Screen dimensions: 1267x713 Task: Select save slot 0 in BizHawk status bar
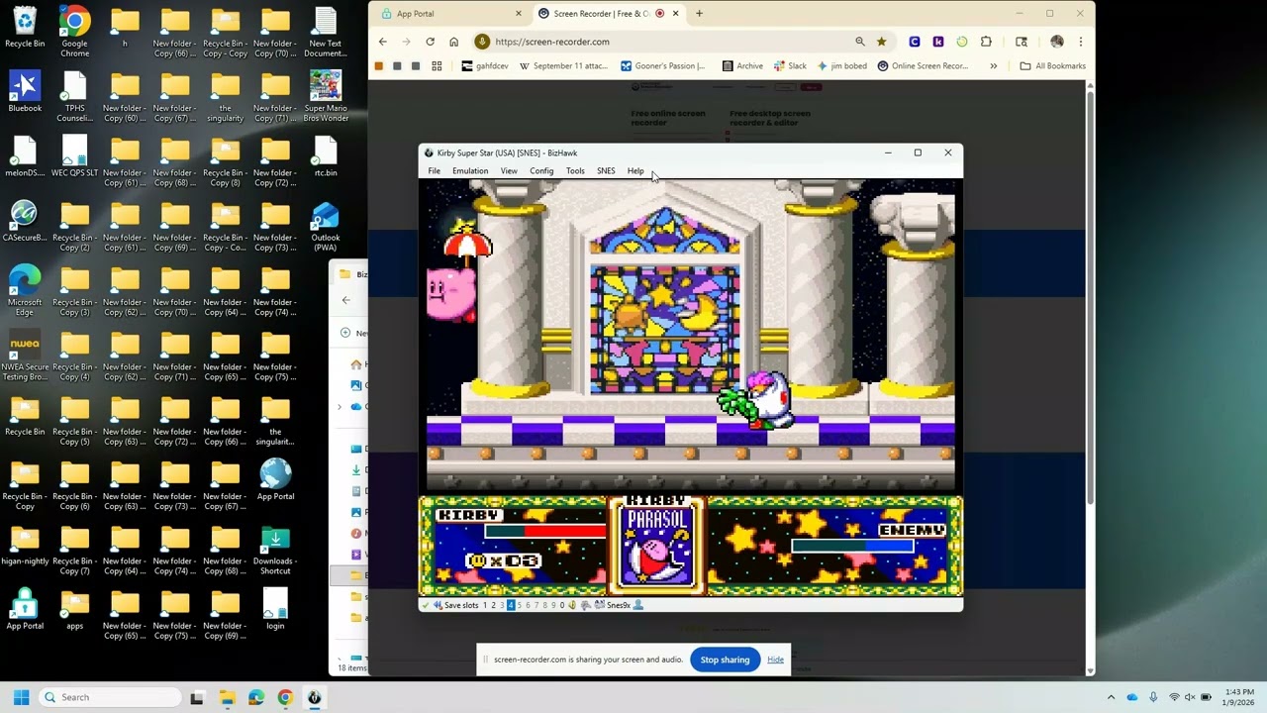(562, 605)
